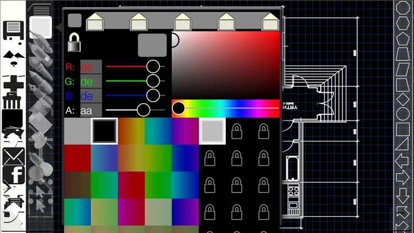Collapse the tool panel with lined arrow icon
Screen dimensions: 414x233
tap(40, 10)
